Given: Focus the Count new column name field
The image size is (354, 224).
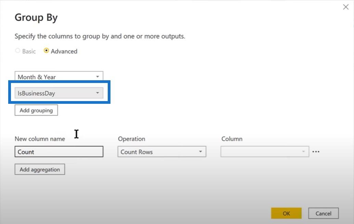Looking at the screenshot, I should point(59,151).
